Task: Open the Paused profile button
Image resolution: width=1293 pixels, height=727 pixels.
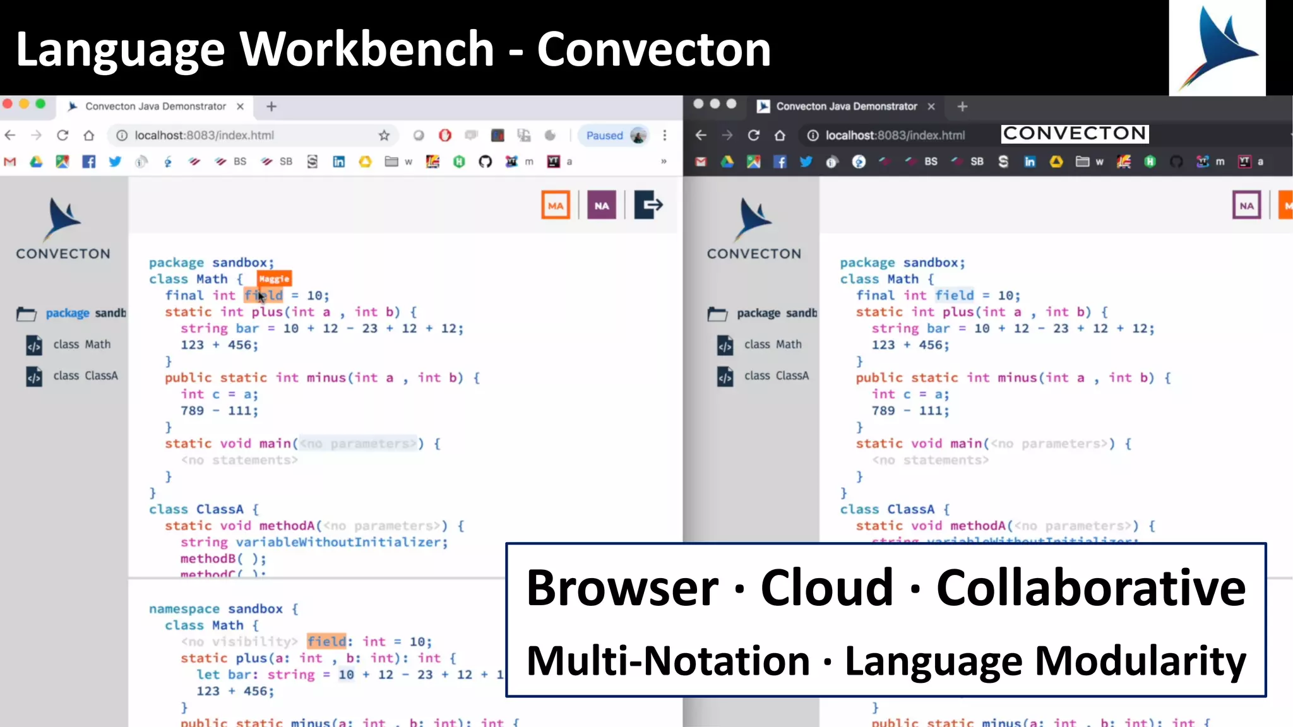Action: pos(614,135)
